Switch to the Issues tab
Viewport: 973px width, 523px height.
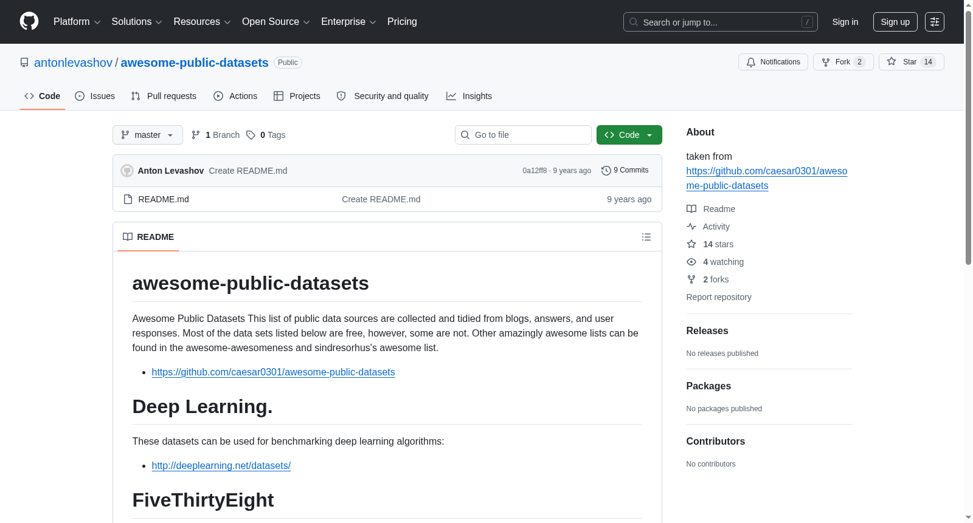click(x=95, y=96)
